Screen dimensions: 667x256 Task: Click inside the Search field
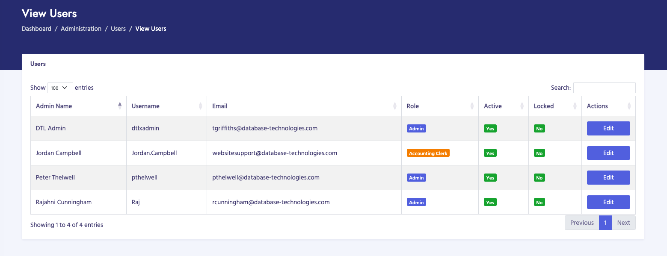coord(604,88)
